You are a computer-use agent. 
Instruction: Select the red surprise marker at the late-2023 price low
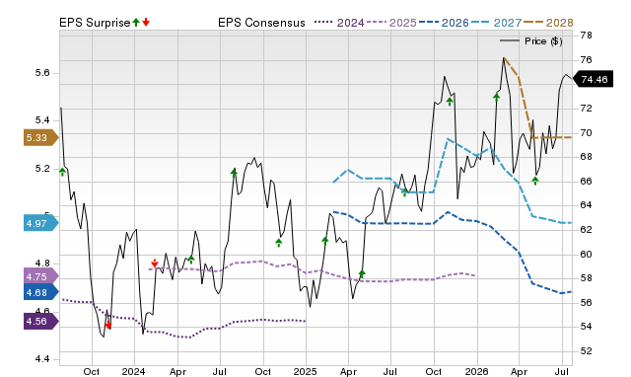(108, 325)
